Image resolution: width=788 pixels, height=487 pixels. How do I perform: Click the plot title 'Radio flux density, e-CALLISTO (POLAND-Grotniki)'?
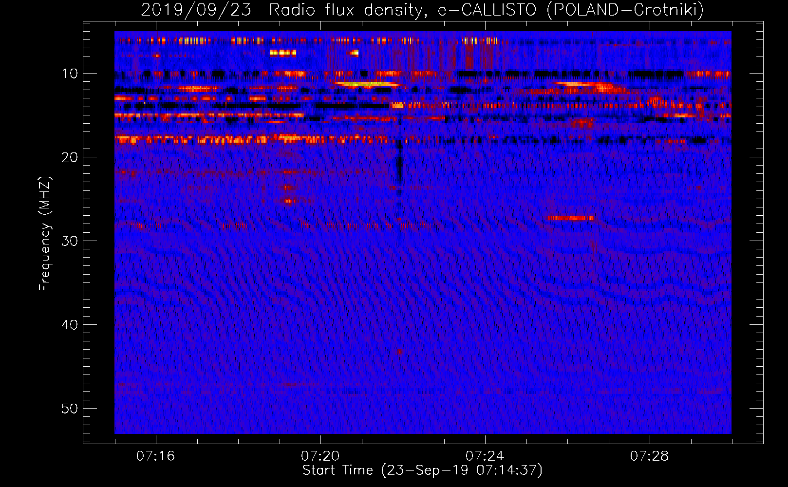pyautogui.click(x=486, y=10)
